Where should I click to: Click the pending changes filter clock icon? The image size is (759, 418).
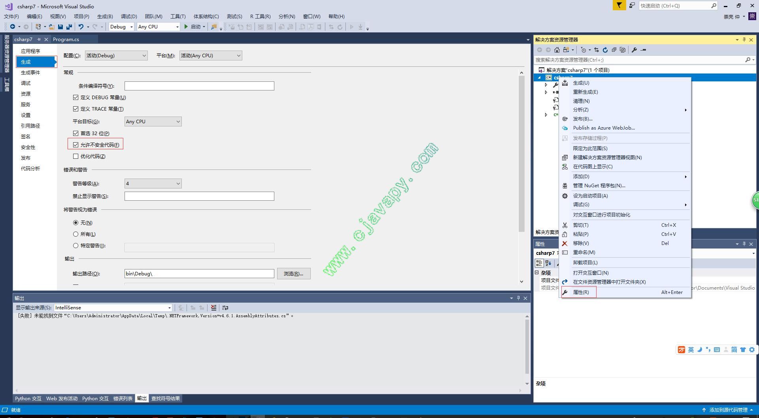(x=583, y=50)
